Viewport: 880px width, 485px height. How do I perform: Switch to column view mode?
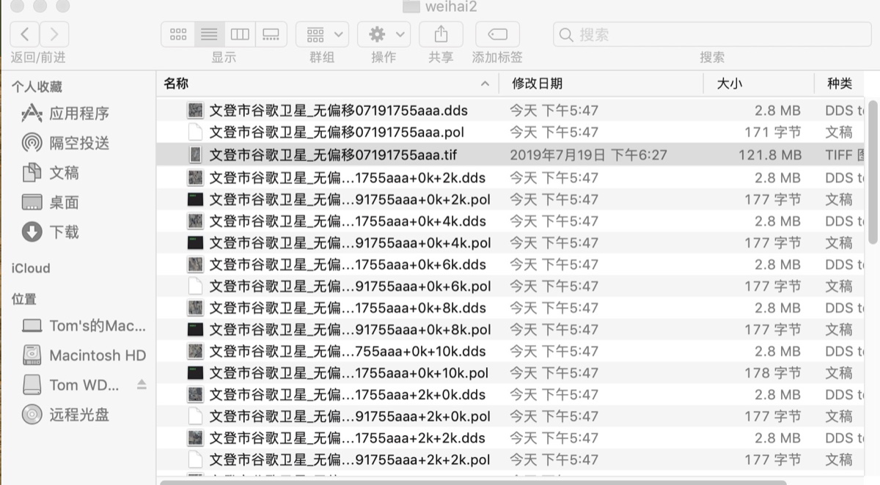240,34
